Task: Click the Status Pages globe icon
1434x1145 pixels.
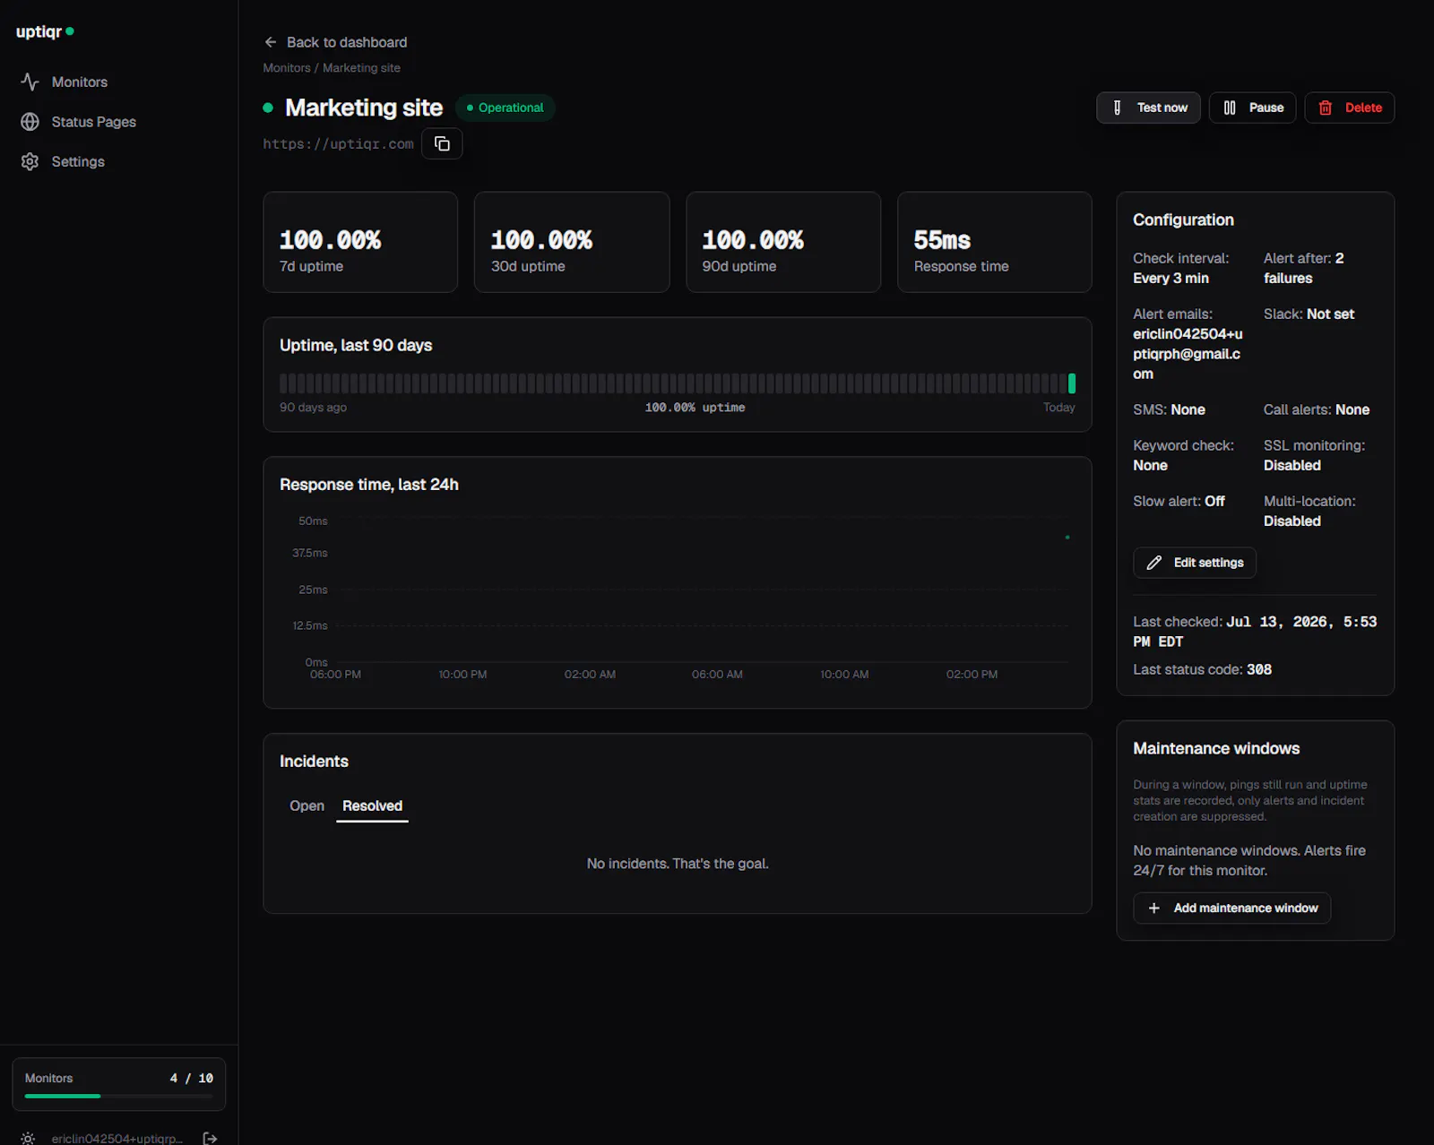Action: tap(30, 122)
